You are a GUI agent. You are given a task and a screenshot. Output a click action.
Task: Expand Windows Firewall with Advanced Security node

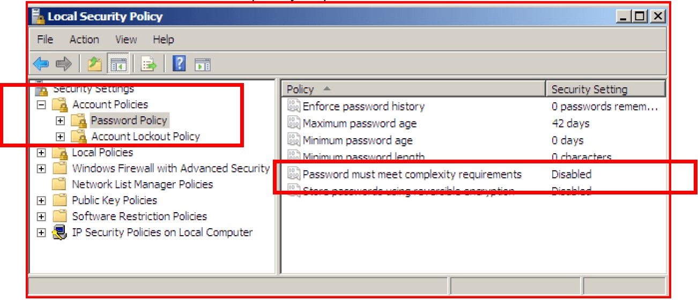click(41, 169)
